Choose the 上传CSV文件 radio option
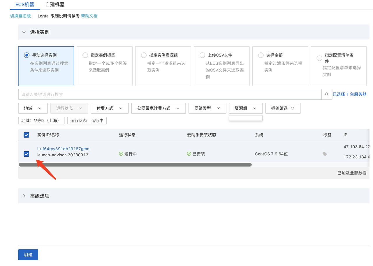This screenshot has width=373, height=266. 202,55
